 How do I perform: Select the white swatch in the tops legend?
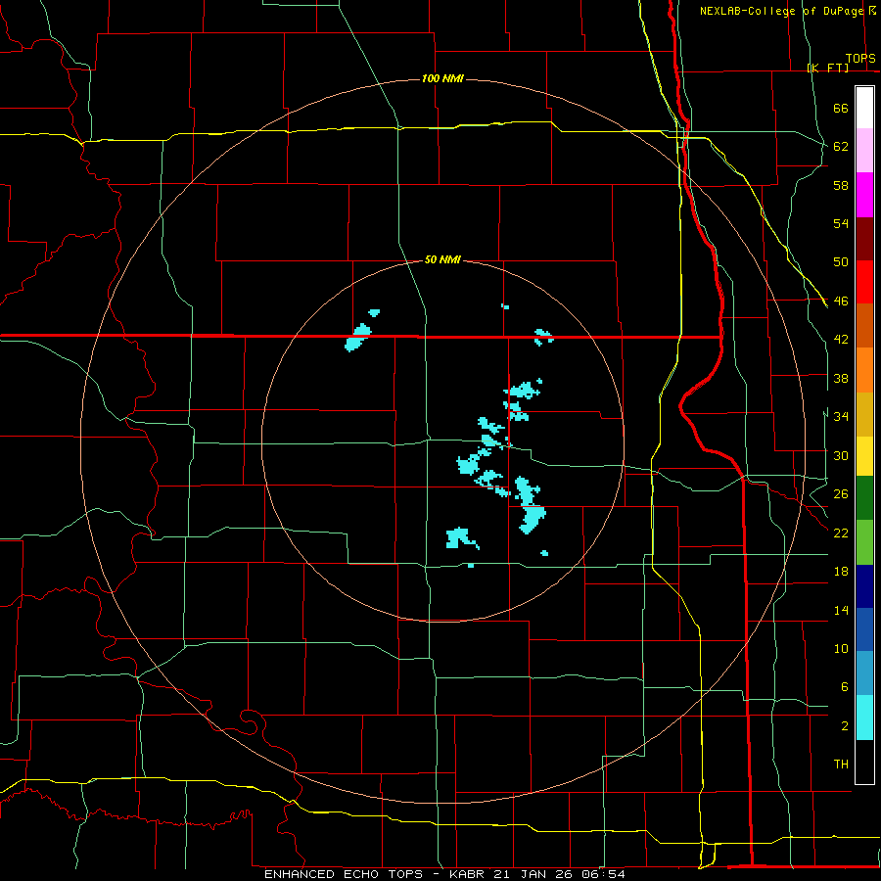(864, 108)
